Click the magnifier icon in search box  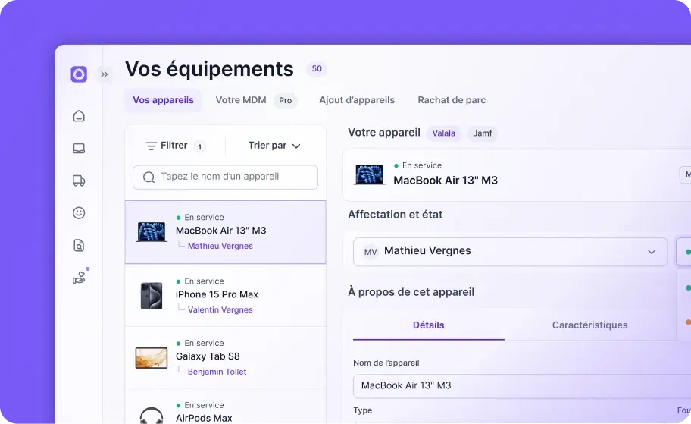[149, 177]
